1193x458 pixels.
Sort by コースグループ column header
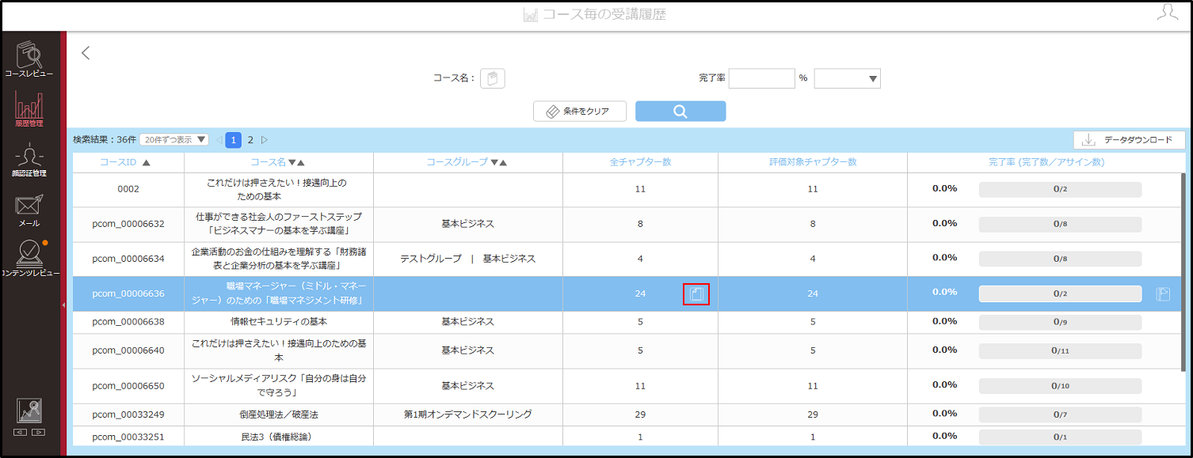[x=467, y=162]
